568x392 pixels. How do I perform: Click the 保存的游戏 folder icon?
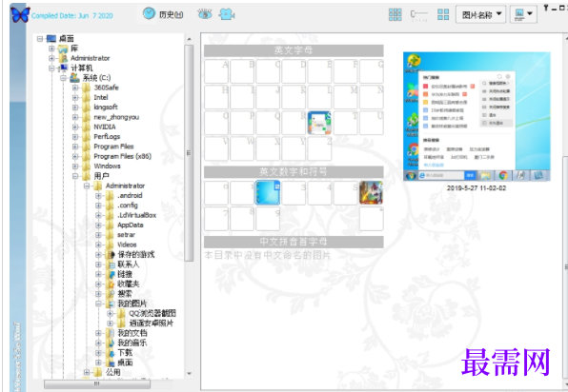(x=111, y=255)
